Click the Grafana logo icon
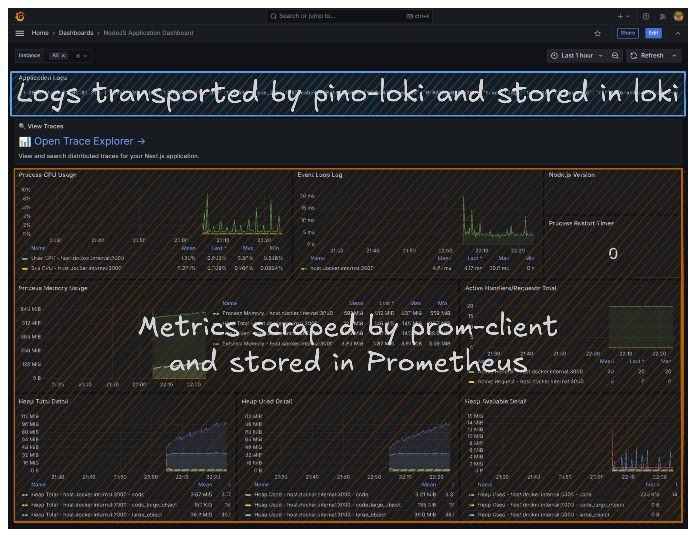Image resolution: width=696 pixels, height=537 pixels. pyautogui.click(x=20, y=16)
